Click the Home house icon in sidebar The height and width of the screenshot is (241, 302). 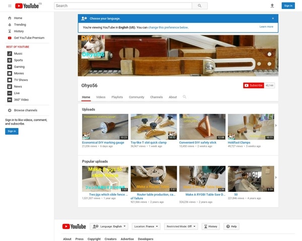tap(10, 18)
